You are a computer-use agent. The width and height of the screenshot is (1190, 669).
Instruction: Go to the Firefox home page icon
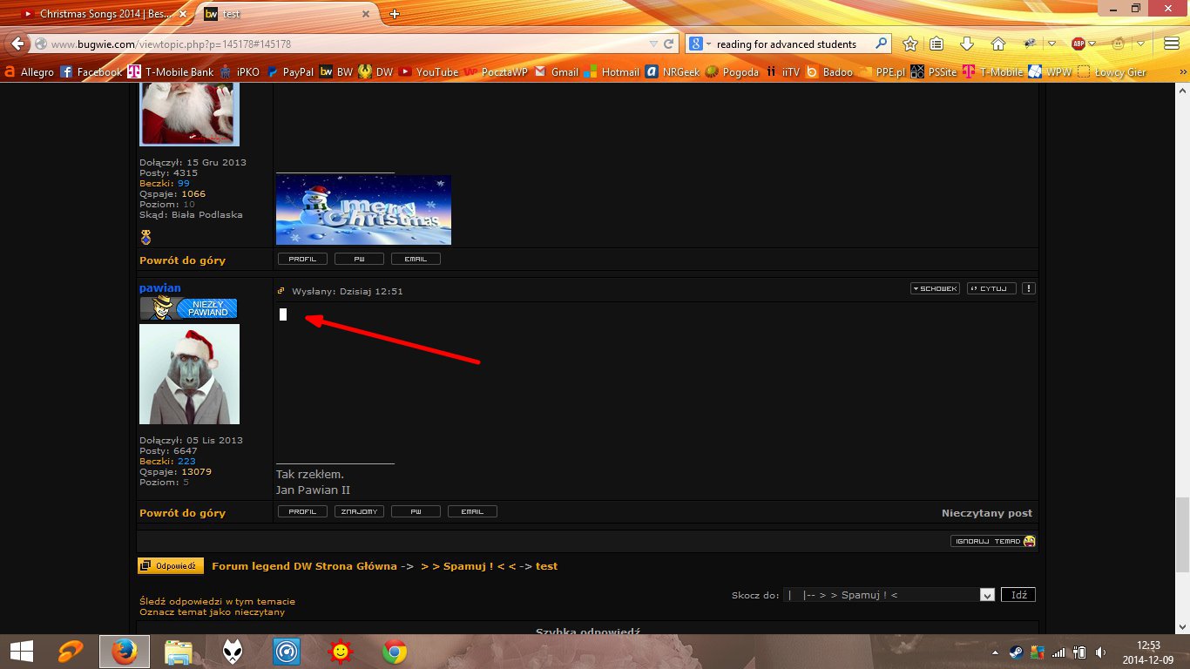(998, 44)
